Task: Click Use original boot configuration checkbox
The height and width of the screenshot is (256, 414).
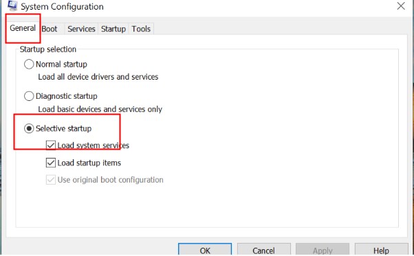Action: click(x=51, y=180)
